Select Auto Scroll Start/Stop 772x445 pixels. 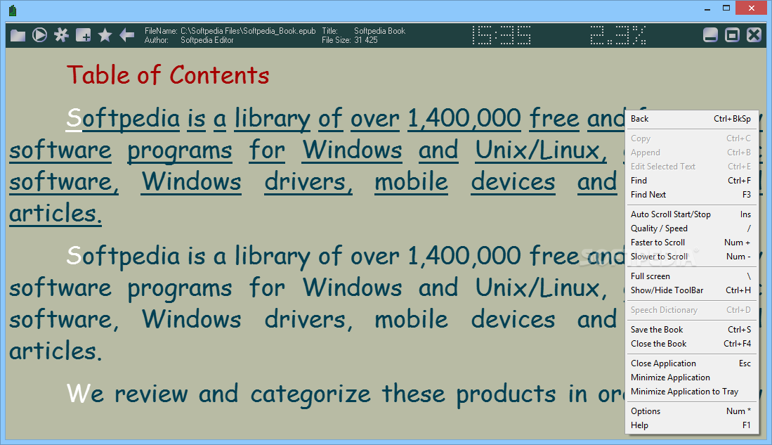click(691, 214)
